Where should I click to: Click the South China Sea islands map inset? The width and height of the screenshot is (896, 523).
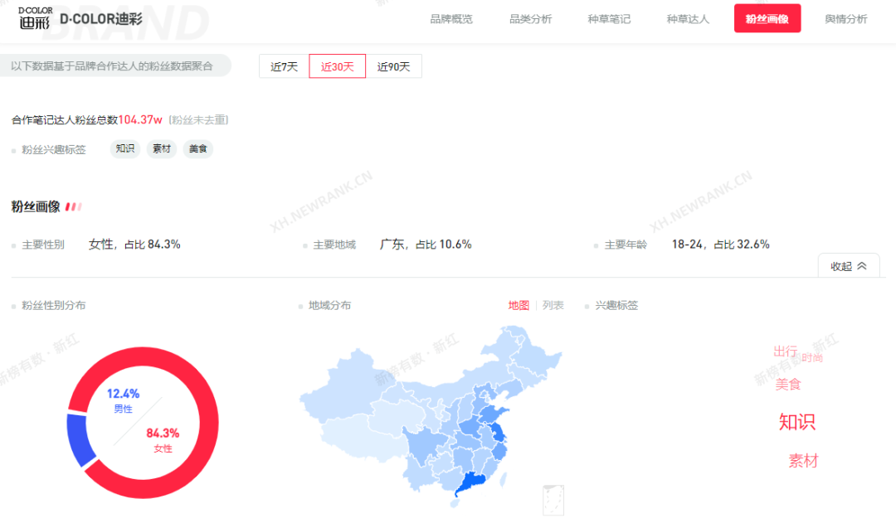click(553, 500)
